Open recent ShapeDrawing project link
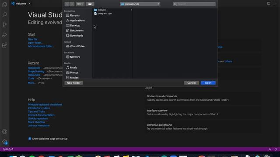Image resolution: width=280 pixels, height=157 pixels. [x=36, y=72]
